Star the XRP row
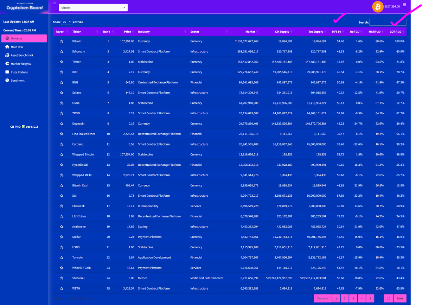 tap(62, 72)
